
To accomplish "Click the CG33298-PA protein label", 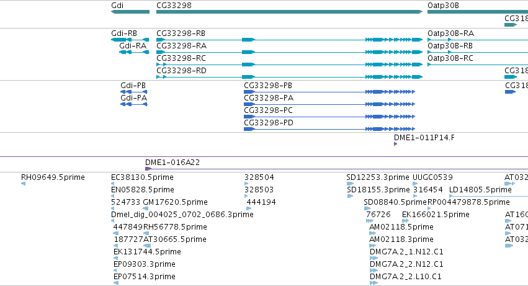I will (269, 98).
